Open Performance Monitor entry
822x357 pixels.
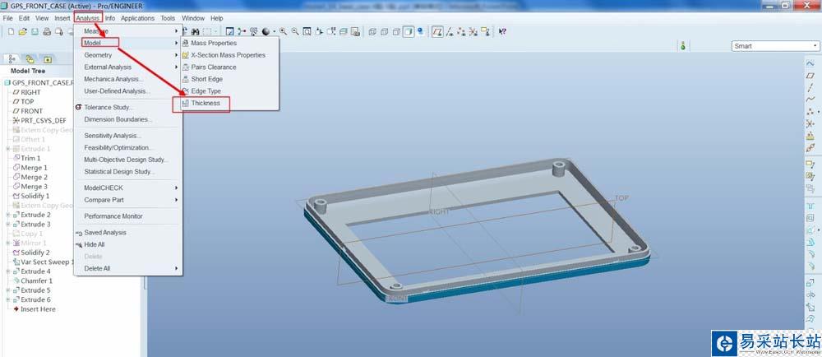(113, 216)
